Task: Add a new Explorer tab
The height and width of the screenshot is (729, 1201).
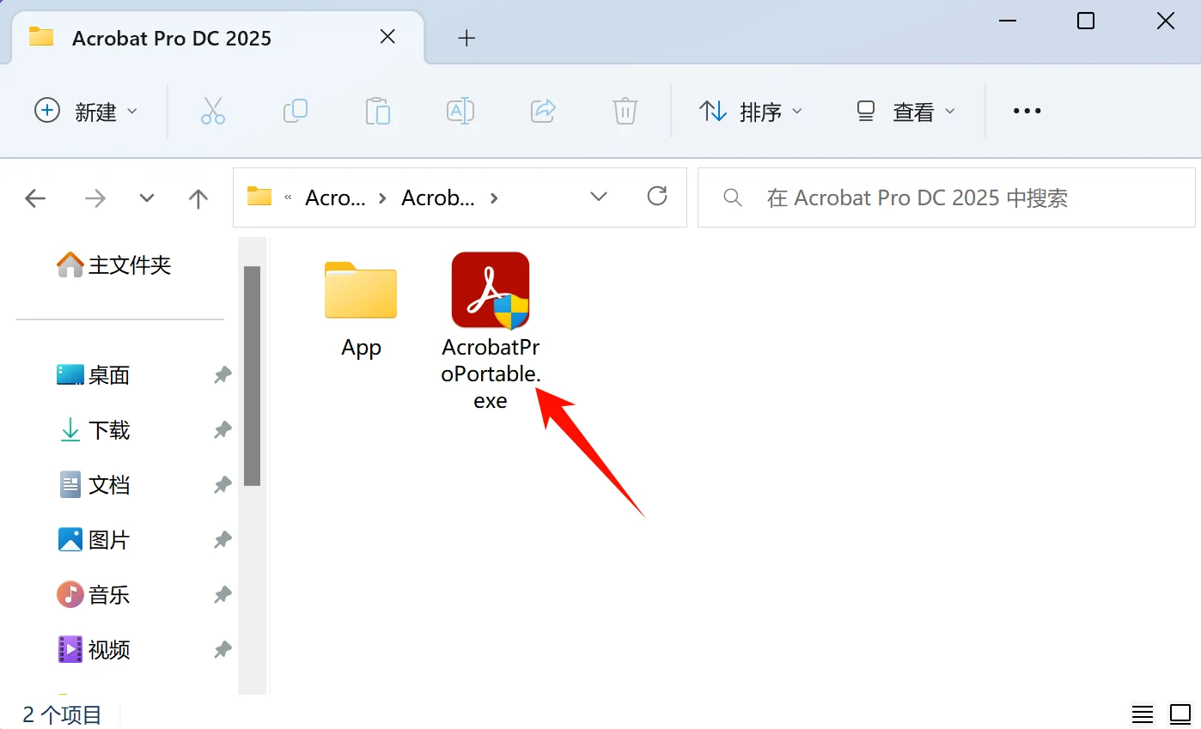Action: pyautogui.click(x=466, y=38)
